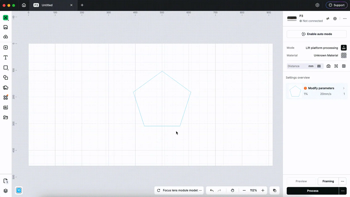The width and height of the screenshot is (350, 197).
Task: Select the Hand pan tool
Action: pos(232,190)
